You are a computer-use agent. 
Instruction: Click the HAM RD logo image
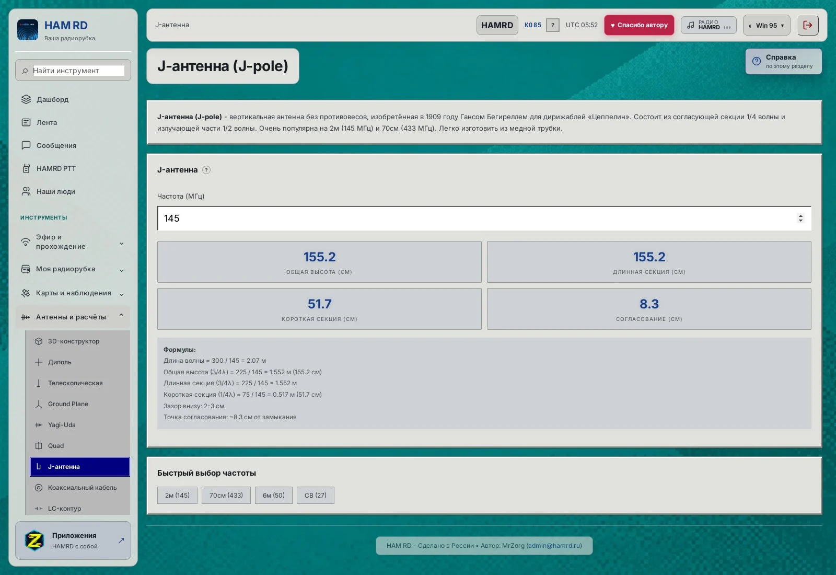pyautogui.click(x=28, y=30)
